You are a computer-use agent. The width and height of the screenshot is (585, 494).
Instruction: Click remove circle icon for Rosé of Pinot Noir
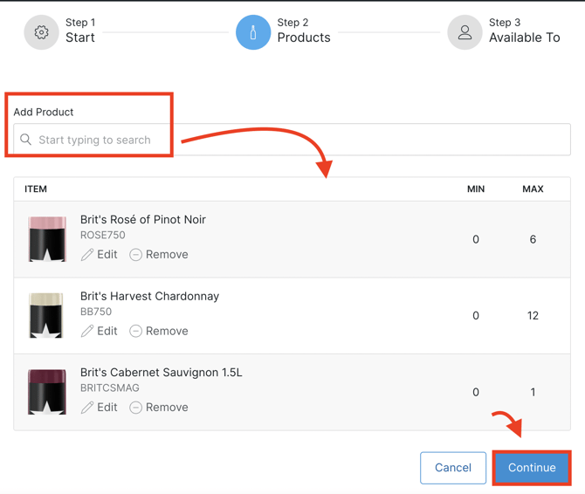click(136, 255)
